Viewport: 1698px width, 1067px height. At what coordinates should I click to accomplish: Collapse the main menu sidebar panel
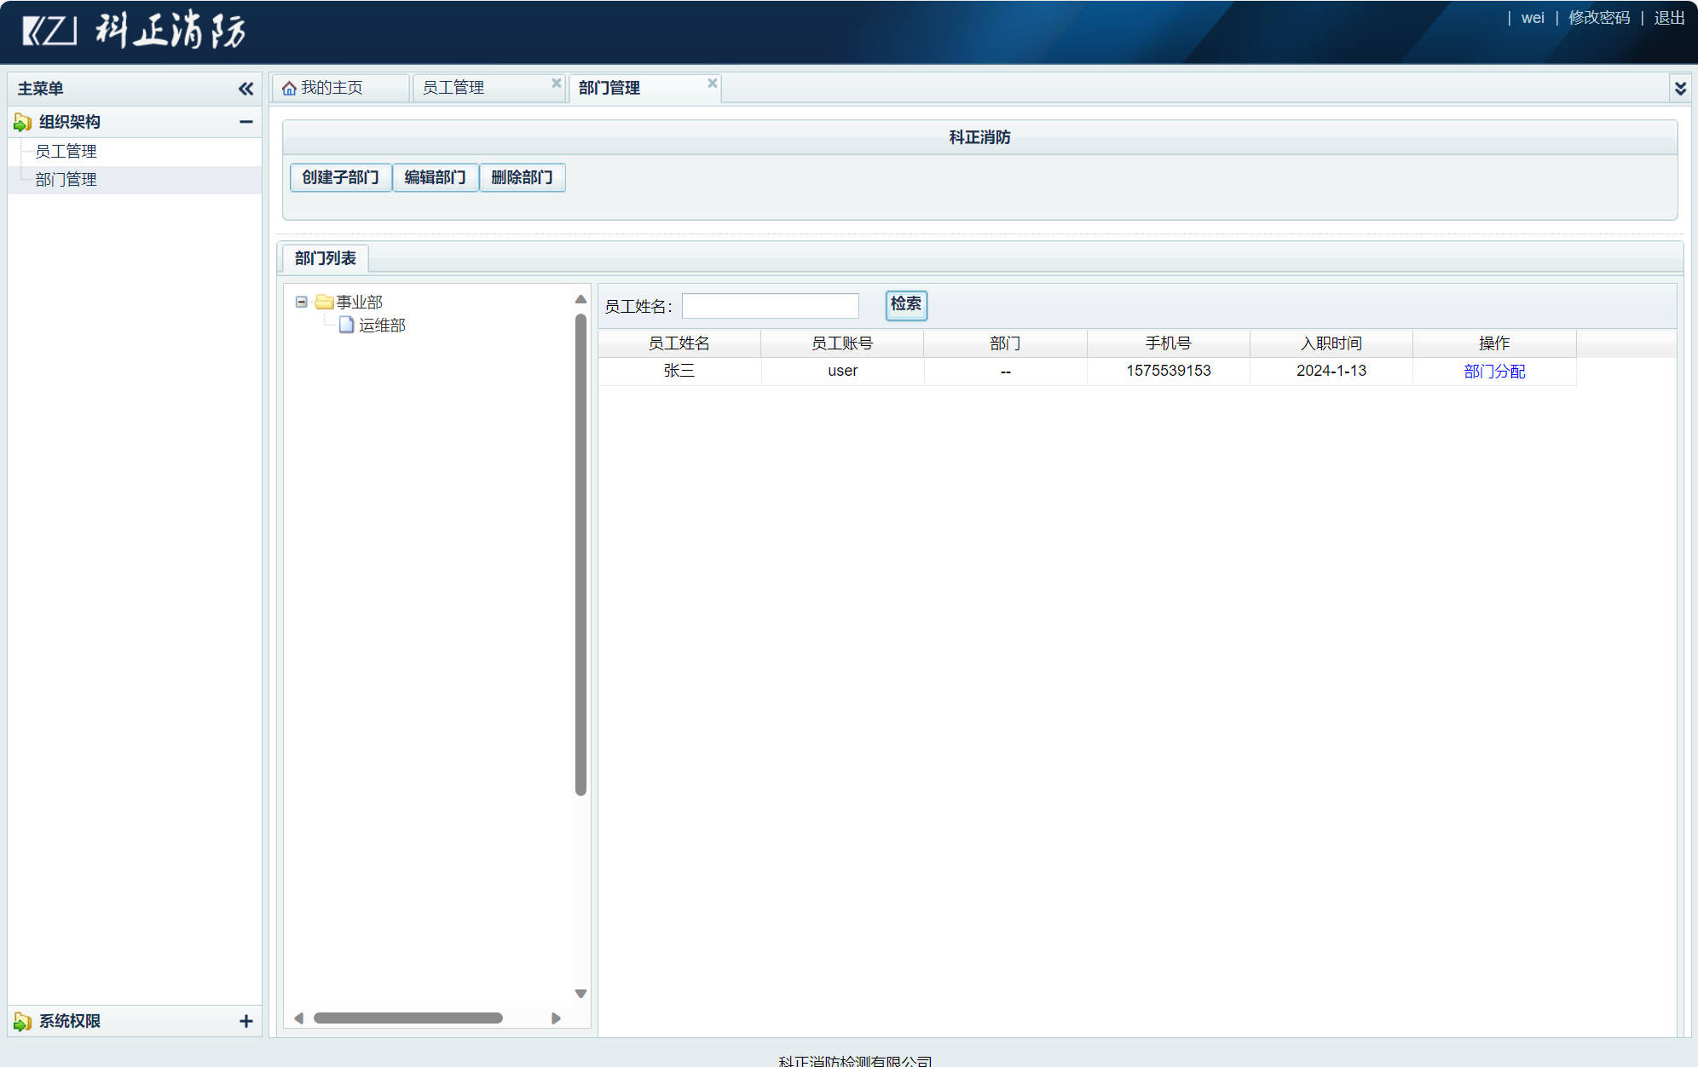pyautogui.click(x=245, y=89)
